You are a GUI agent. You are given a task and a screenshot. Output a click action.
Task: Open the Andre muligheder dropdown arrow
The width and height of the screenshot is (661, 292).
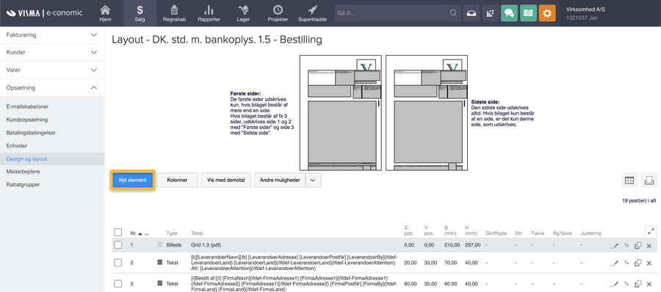(312, 180)
